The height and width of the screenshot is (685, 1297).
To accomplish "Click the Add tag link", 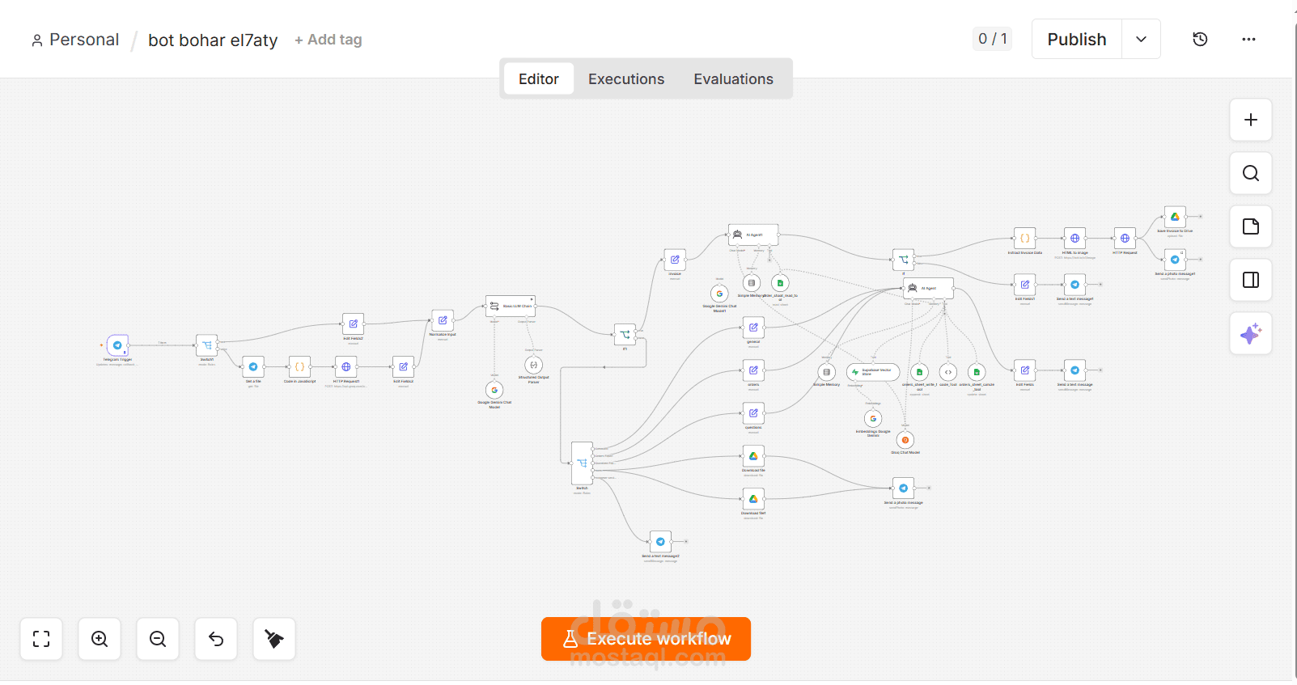I will [328, 40].
